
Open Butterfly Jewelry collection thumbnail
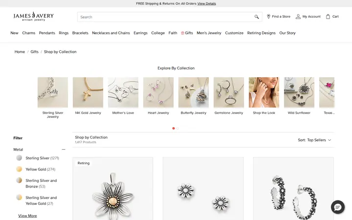(194, 92)
